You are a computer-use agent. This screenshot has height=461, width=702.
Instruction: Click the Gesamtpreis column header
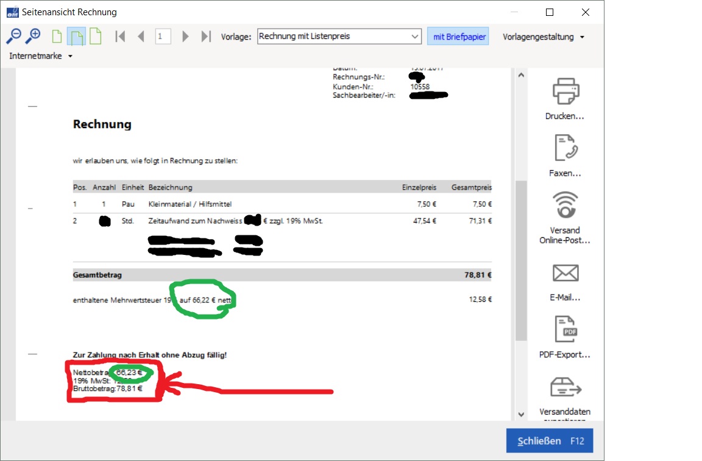pyautogui.click(x=472, y=187)
